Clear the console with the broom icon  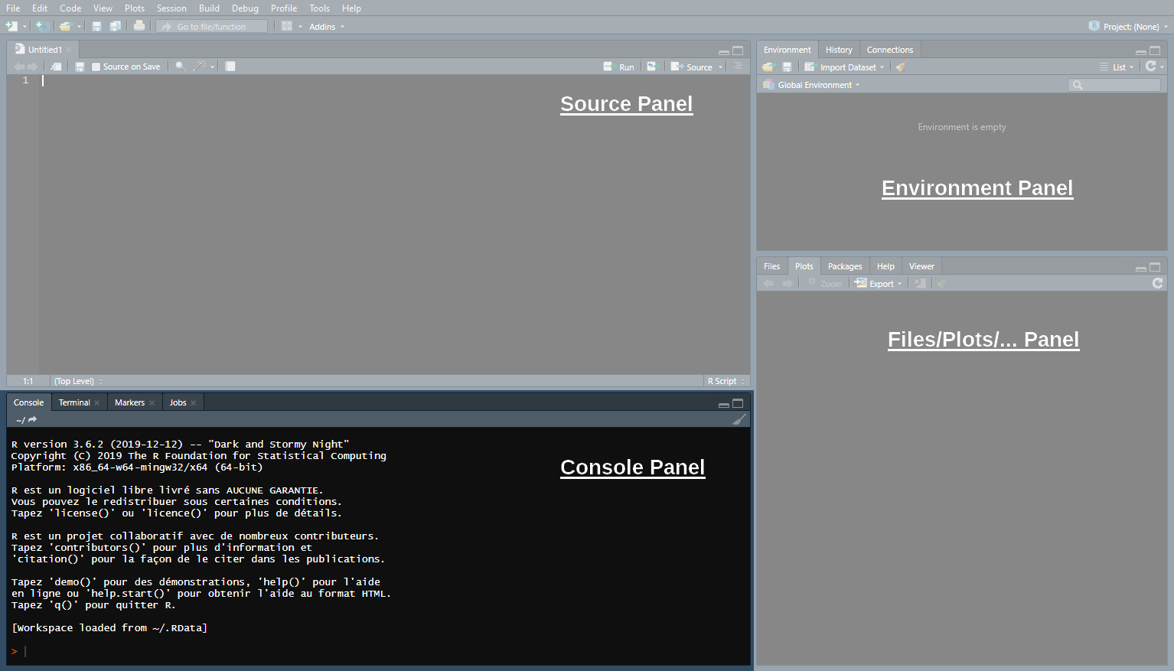pos(739,419)
